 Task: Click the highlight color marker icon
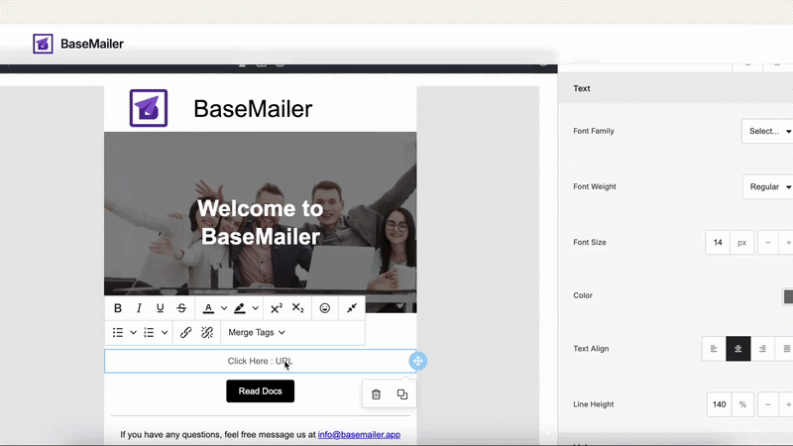tap(240, 308)
